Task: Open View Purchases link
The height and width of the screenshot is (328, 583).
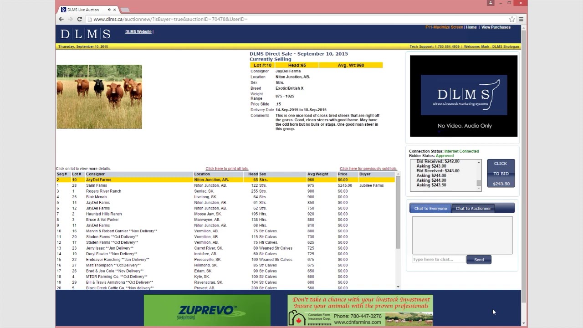Action: [x=496, y=27]
